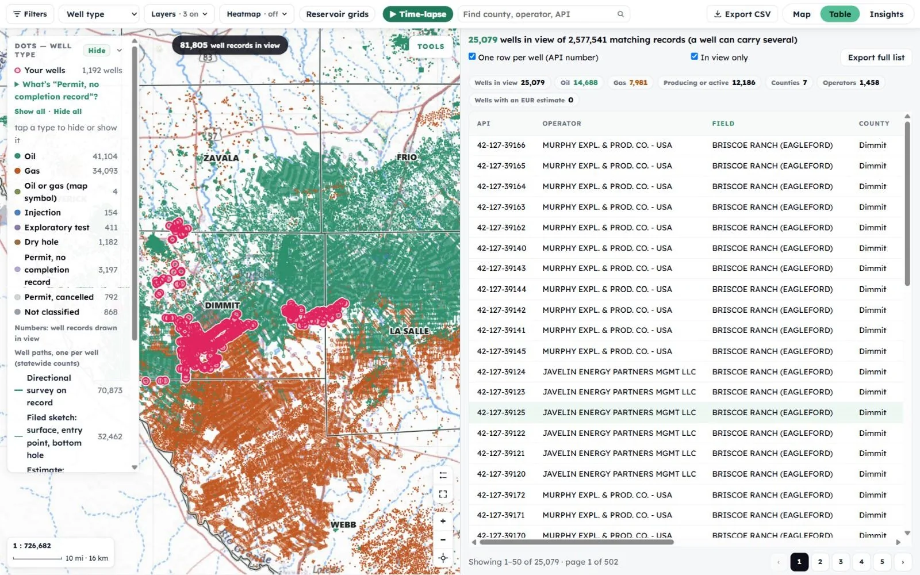
Task: Click the previous page arrow
Action: (779, 562)
